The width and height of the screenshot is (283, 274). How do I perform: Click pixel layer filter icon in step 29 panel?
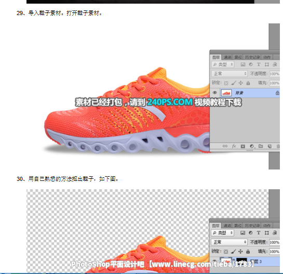243,64
